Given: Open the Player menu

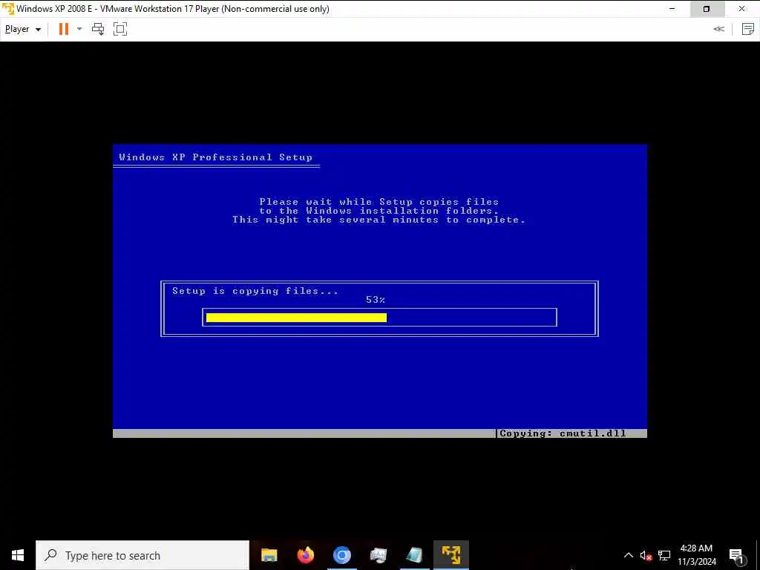Looking at the screenshot, I should [22, 29].
